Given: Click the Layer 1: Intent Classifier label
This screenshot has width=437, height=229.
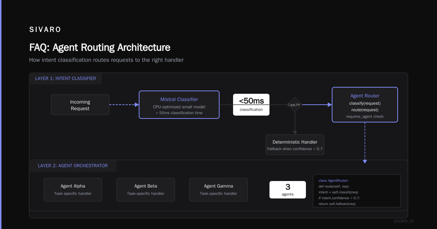Looking at the screenshot, I should 66,79.
